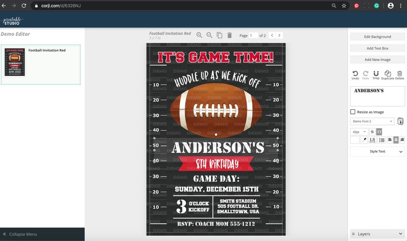Click the copy page icon

[x=219, y=35]
